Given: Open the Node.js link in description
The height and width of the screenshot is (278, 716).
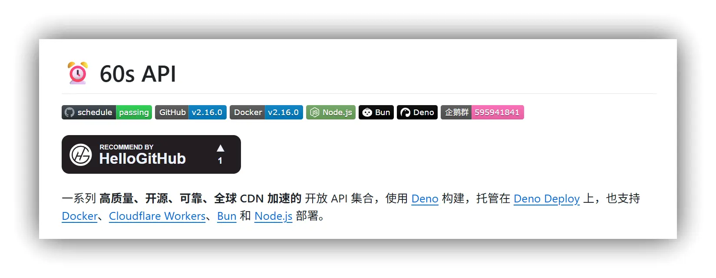Looking at the screenshot, I should tap(274, 216).
